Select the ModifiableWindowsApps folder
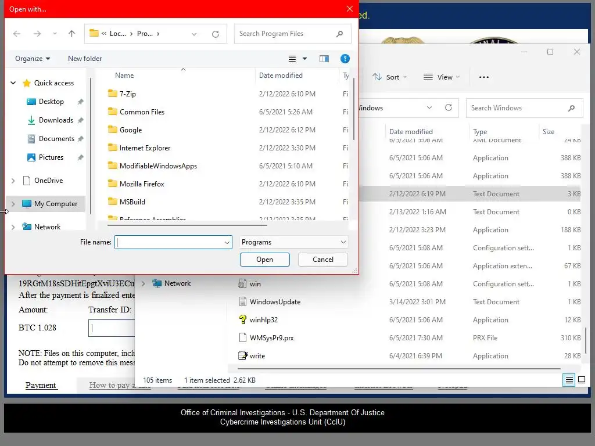The image size is (595, 446). [158, 166]
